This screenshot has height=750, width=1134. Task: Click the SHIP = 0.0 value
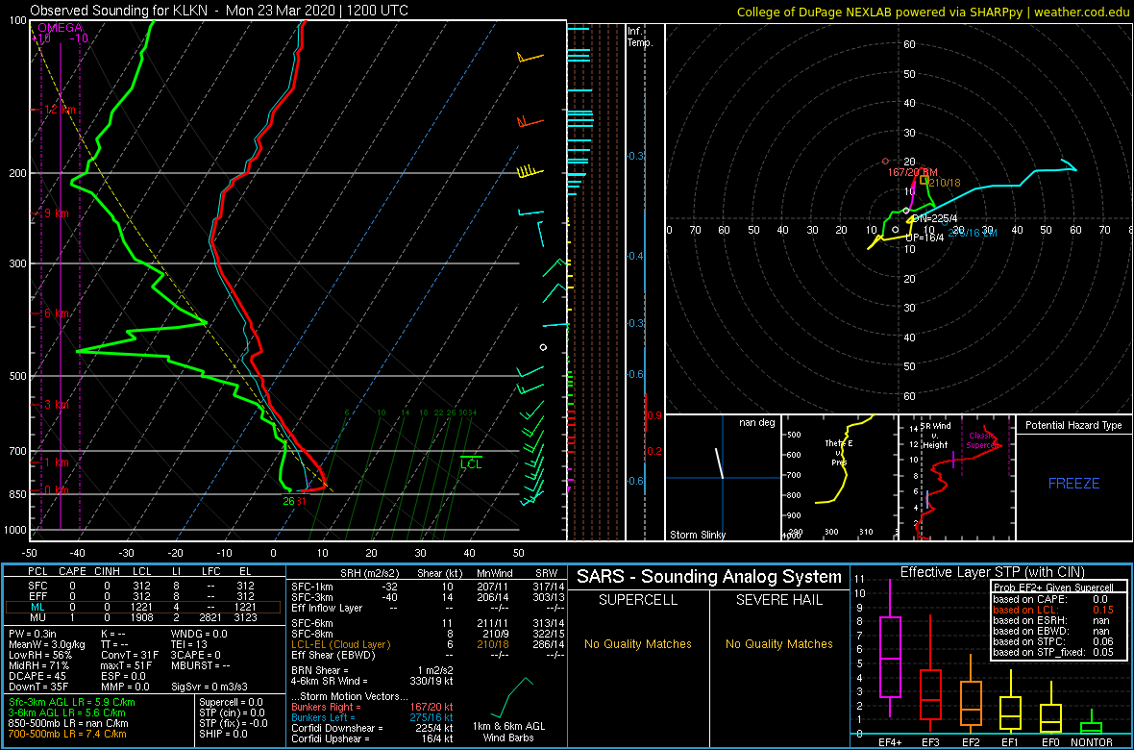pyautogui.click(x=224, y=735)
